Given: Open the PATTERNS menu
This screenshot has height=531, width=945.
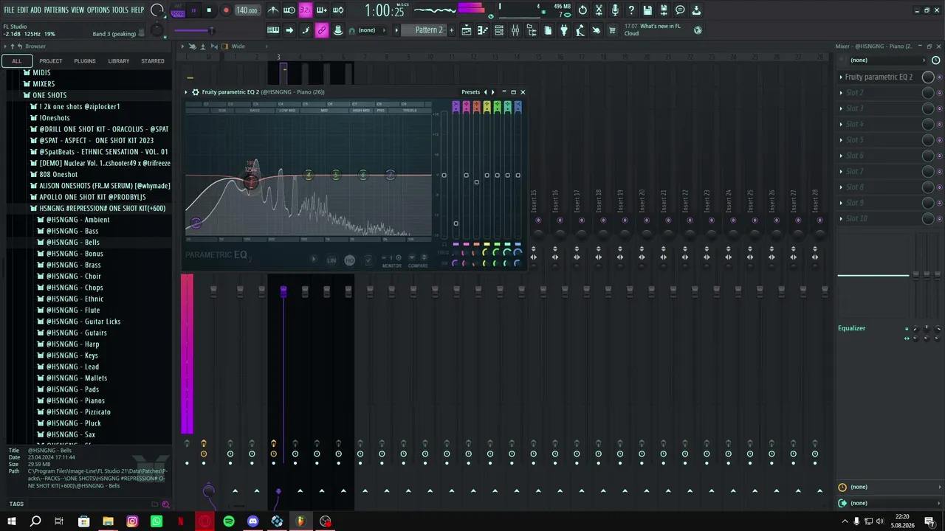Looking at the screenshot, I should [x=56, y=10].
